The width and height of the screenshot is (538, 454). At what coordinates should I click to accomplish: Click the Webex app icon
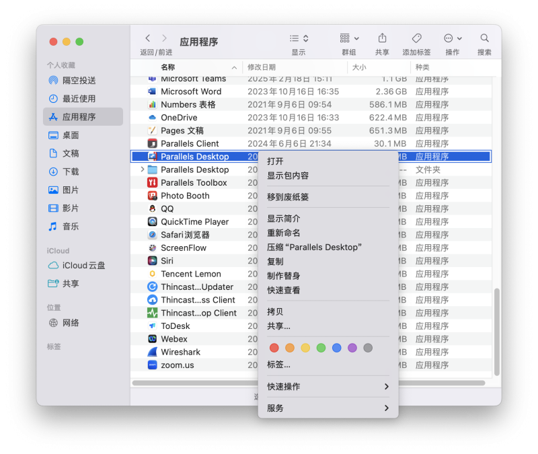point(152,340)
